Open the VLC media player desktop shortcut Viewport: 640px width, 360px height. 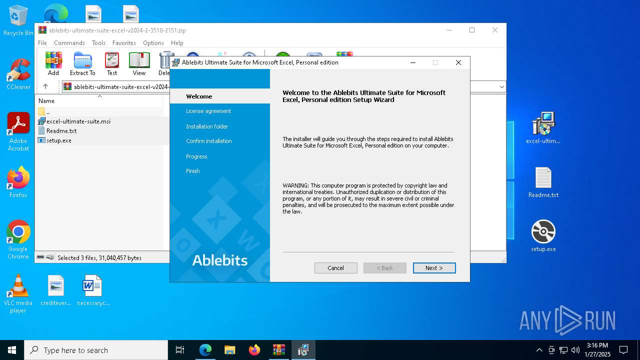(18, 294)
